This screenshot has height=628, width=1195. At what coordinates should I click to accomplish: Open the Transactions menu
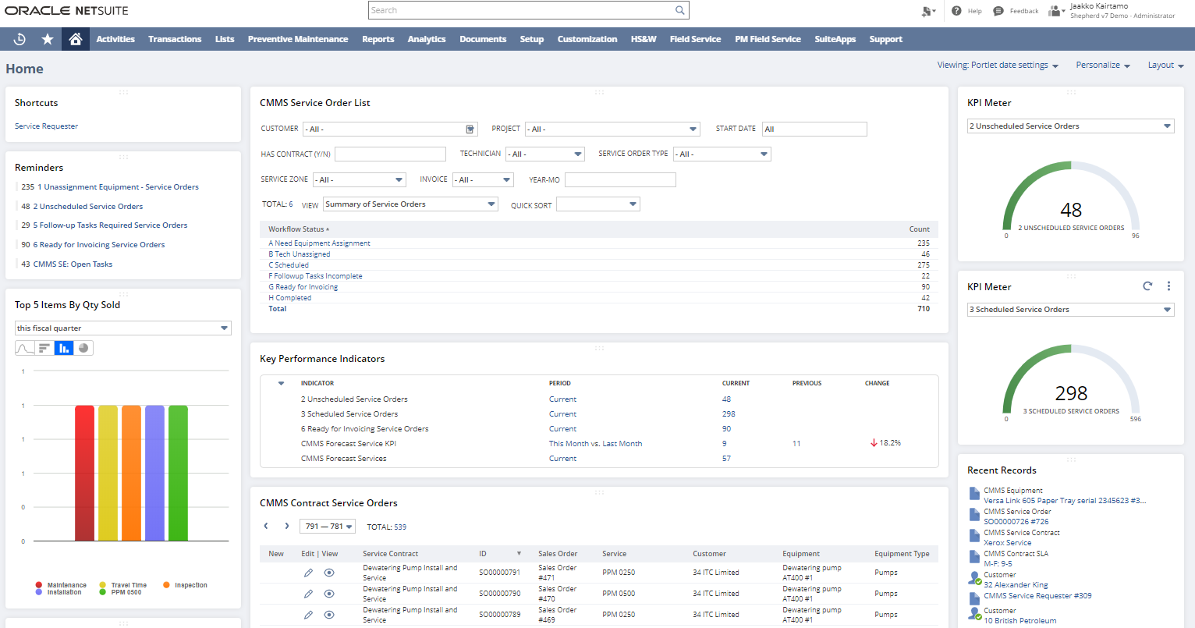(175, 39)
